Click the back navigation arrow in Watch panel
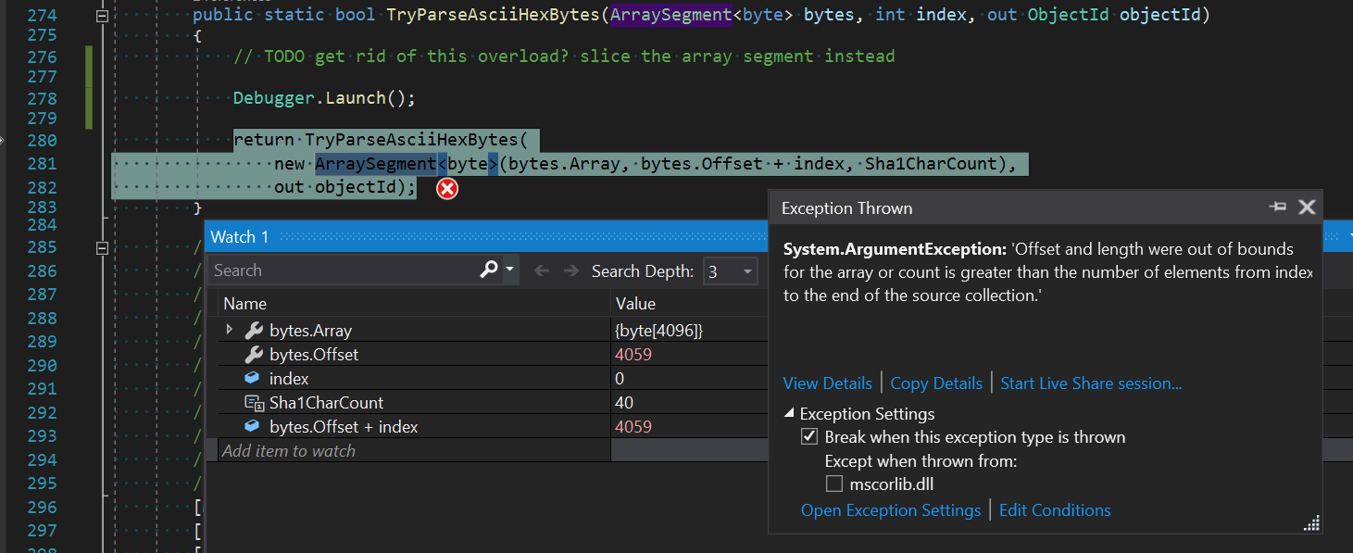Viewport: 1353px width, 553px height. click(542, 270)
